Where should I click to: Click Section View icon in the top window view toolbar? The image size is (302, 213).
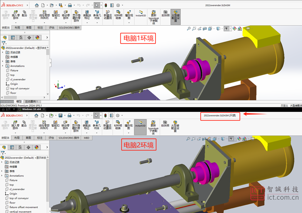tap(205, 29)
